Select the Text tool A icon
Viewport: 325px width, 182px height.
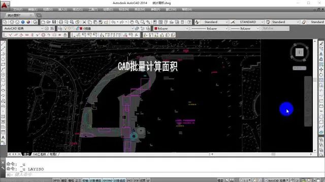tap(3, 138)
